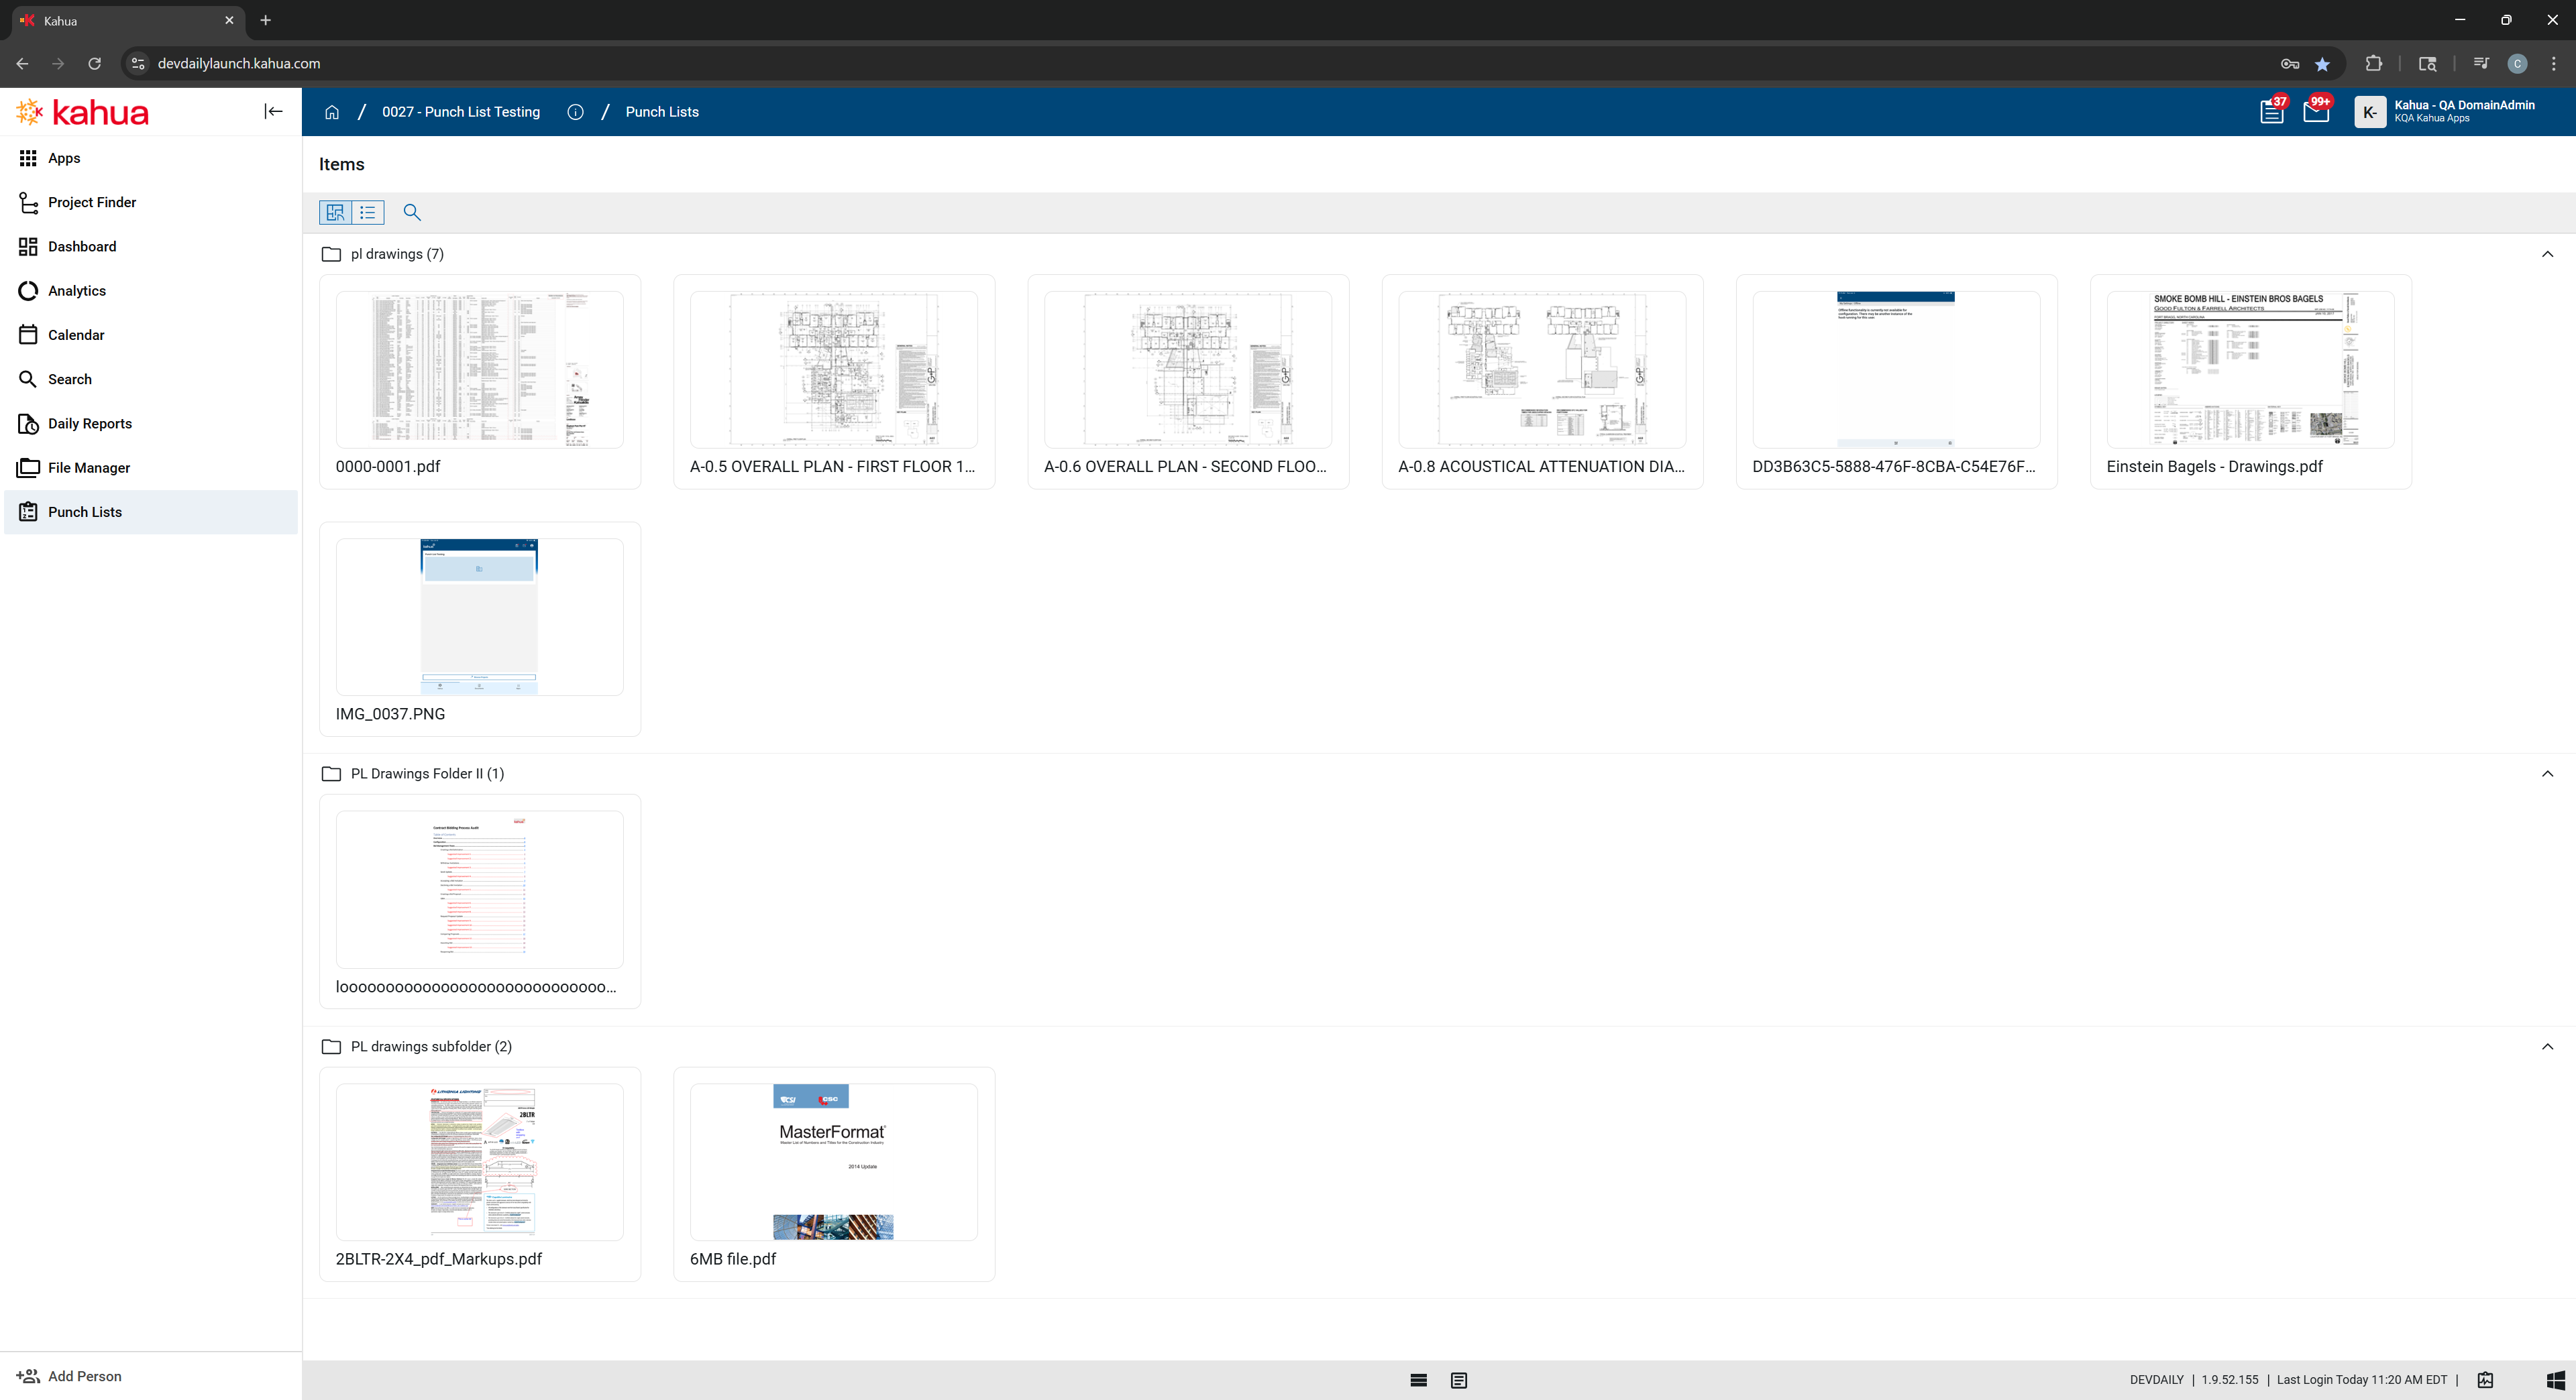Click status bar stacked rows layout icon
The height and width of the screenshot is (1400, 2576).
point(1418,1380)
